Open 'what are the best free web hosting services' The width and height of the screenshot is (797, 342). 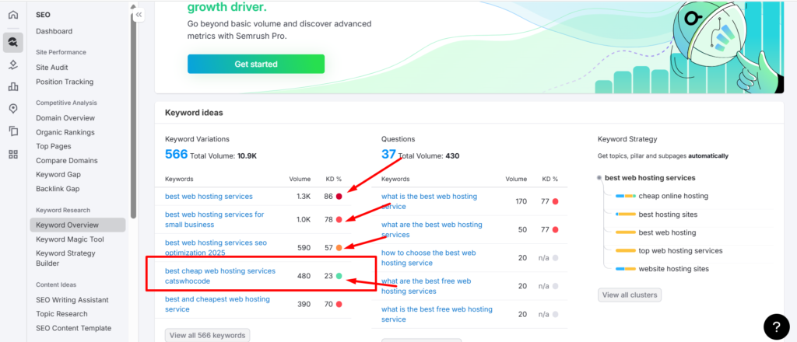[426, 286]
